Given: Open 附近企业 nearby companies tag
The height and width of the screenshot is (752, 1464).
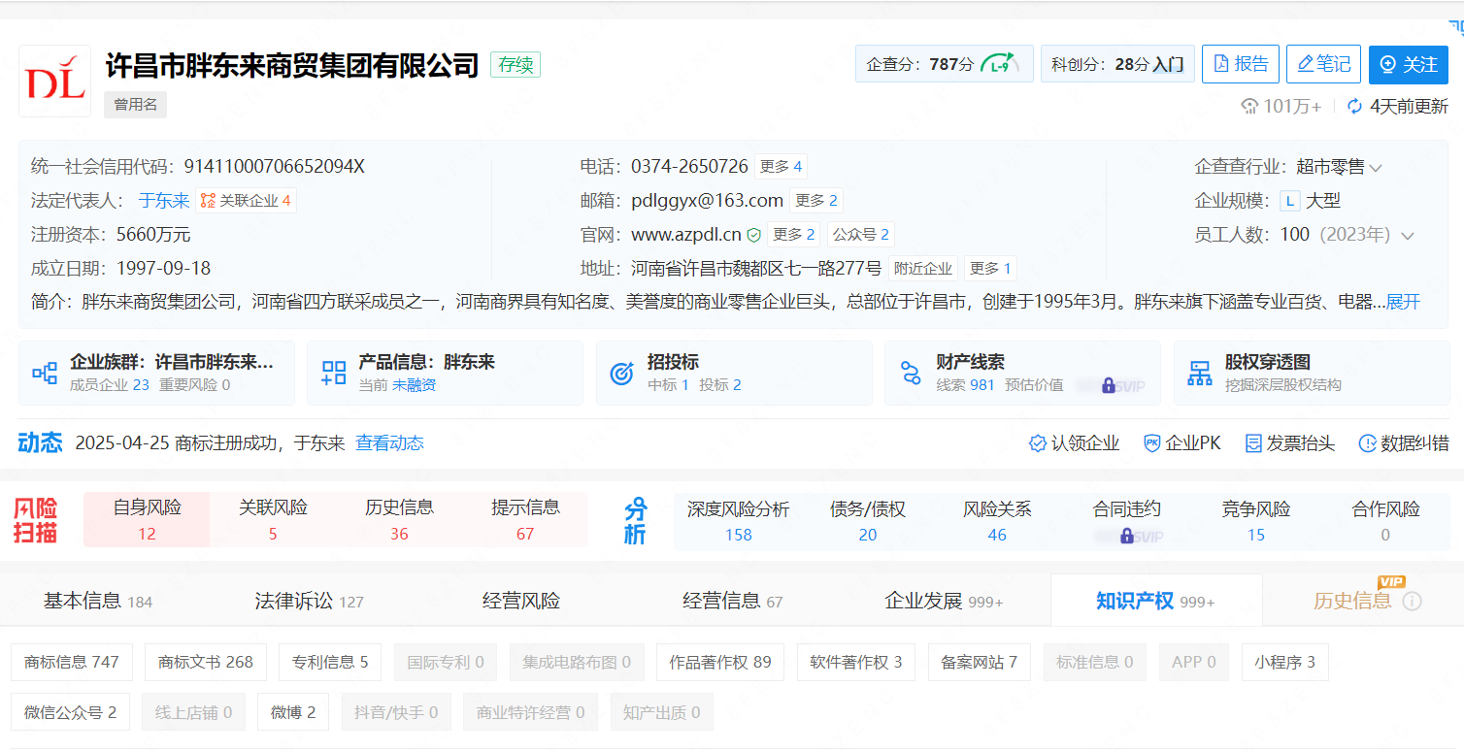Looking at the screenshot, I should click(x=923, y=269).
